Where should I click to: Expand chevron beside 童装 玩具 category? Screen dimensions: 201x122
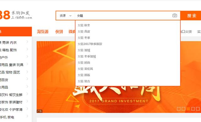point(27,64)
